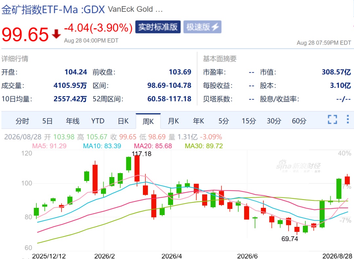
Task: Select the 年K chart tab
Action: click(x=198, y=121)
